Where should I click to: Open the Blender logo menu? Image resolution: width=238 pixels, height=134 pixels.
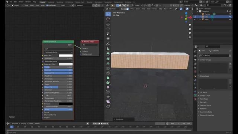click(x=7, y=2)
